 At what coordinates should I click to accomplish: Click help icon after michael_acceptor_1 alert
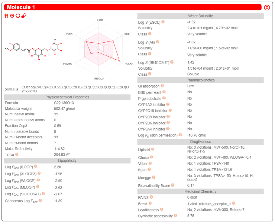click(x=234, y=203)
